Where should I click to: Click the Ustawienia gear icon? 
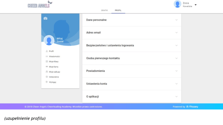click(x=47, y=77)
